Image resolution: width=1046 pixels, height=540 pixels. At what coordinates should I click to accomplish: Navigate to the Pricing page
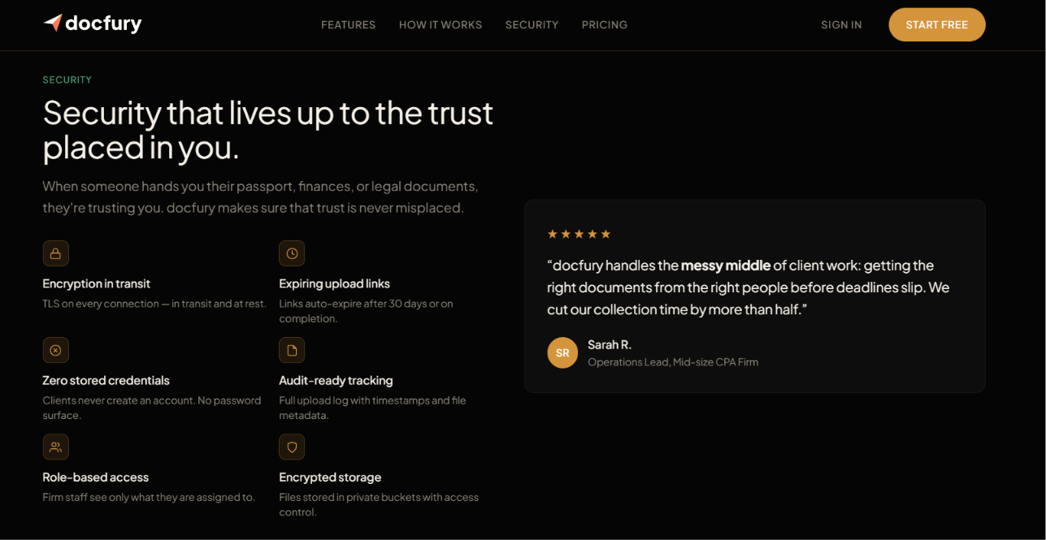[605, 25]
